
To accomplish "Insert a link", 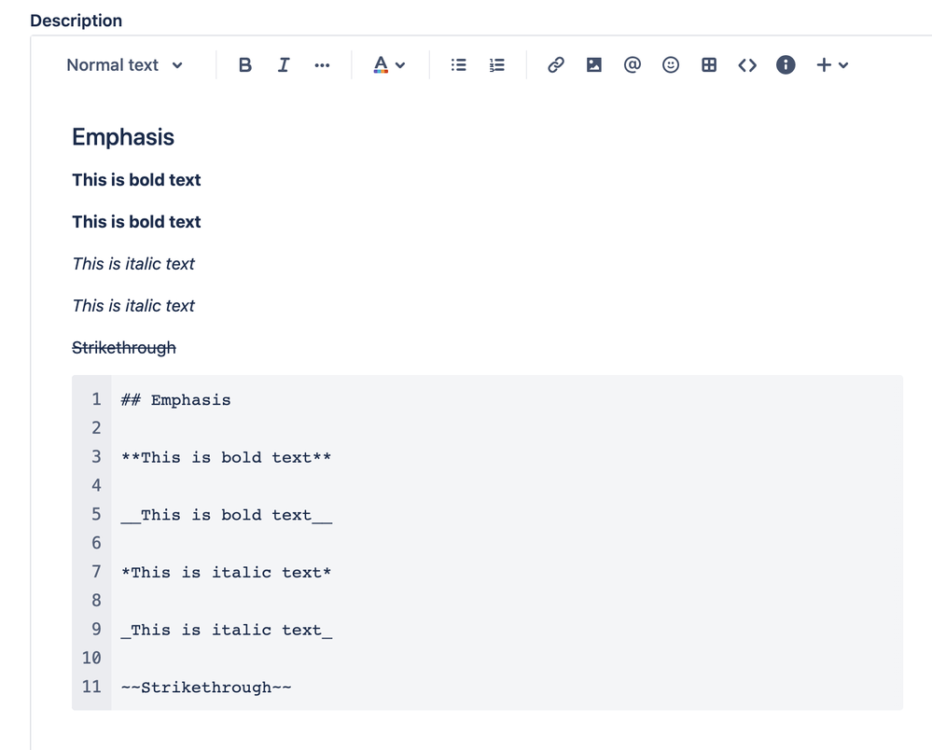I will click(x=556, y=64).
